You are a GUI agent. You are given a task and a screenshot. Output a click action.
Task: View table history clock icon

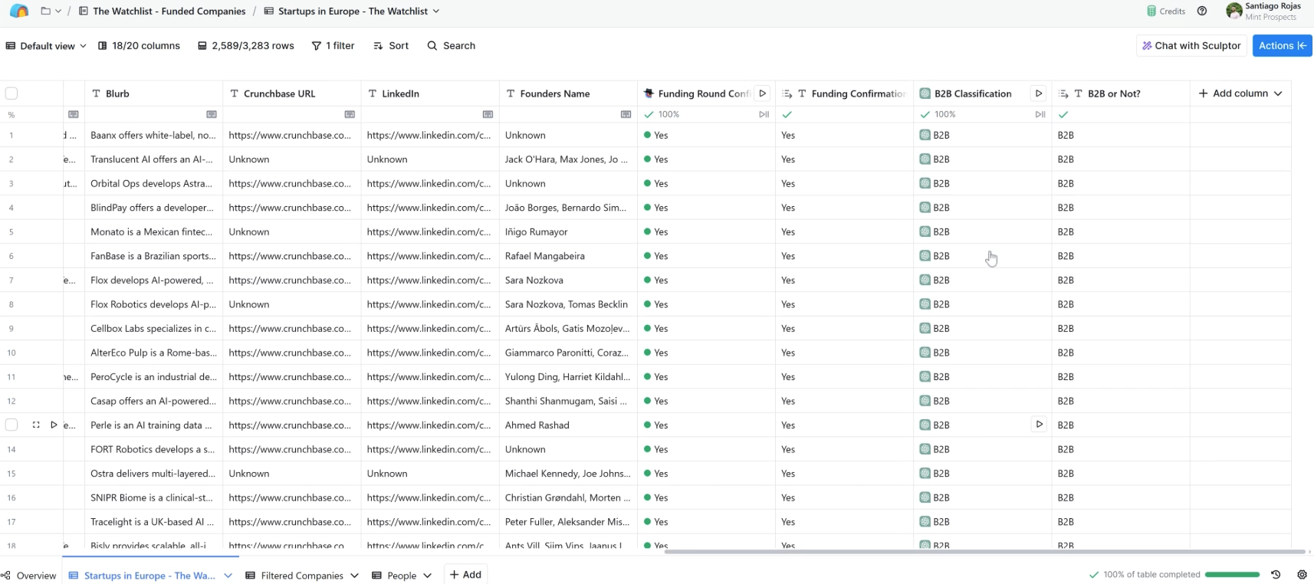coord(1276,575)
